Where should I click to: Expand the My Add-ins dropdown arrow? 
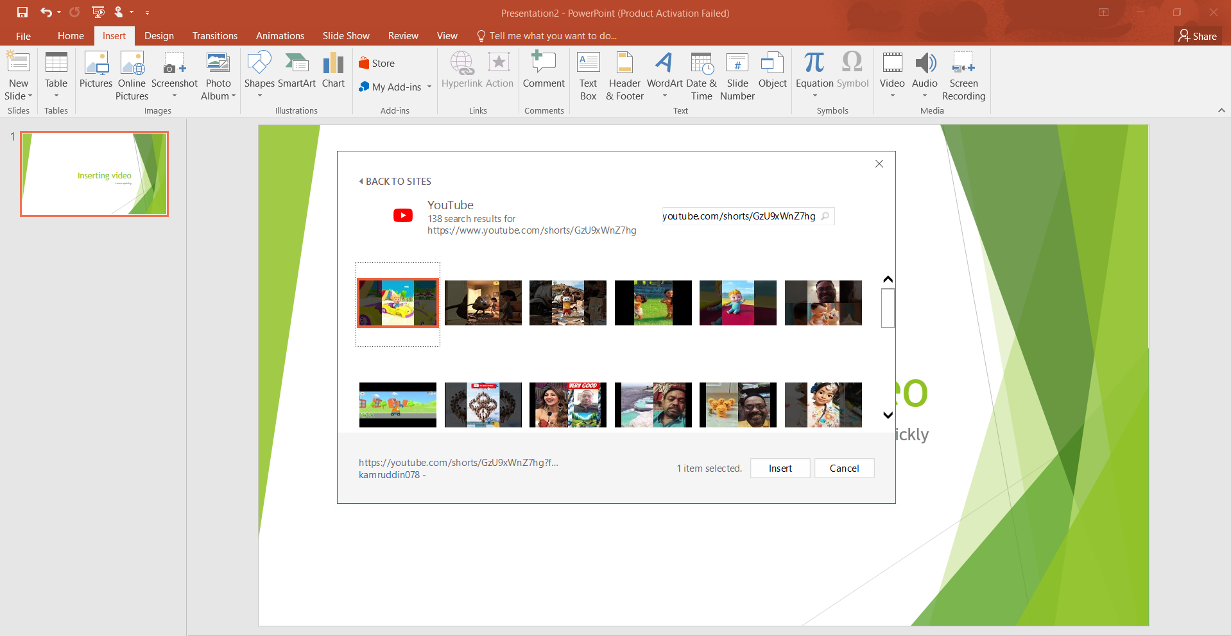pyautogui.click(x=429, y=87)
